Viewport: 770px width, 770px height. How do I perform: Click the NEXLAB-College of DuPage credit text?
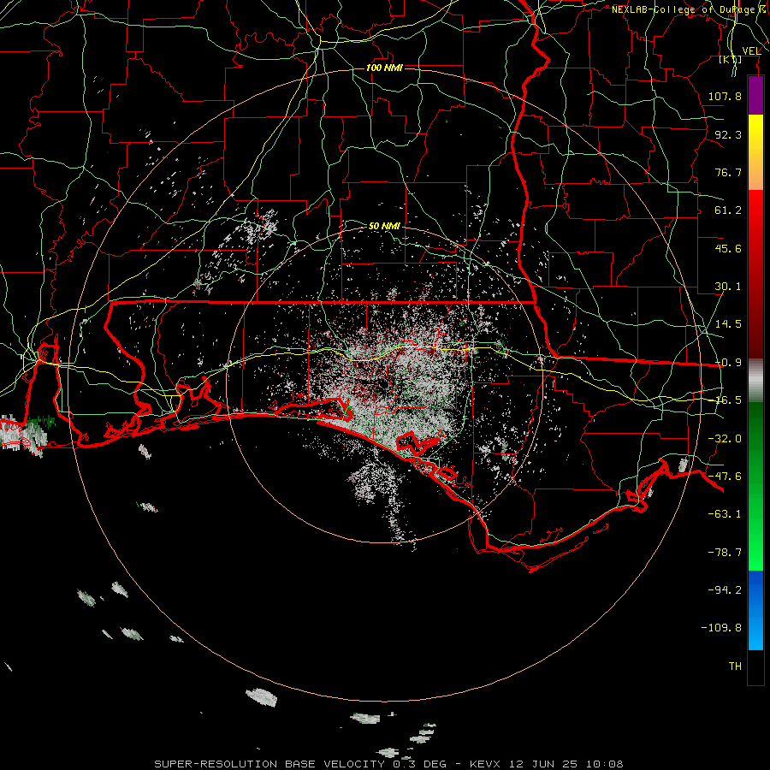690,9
